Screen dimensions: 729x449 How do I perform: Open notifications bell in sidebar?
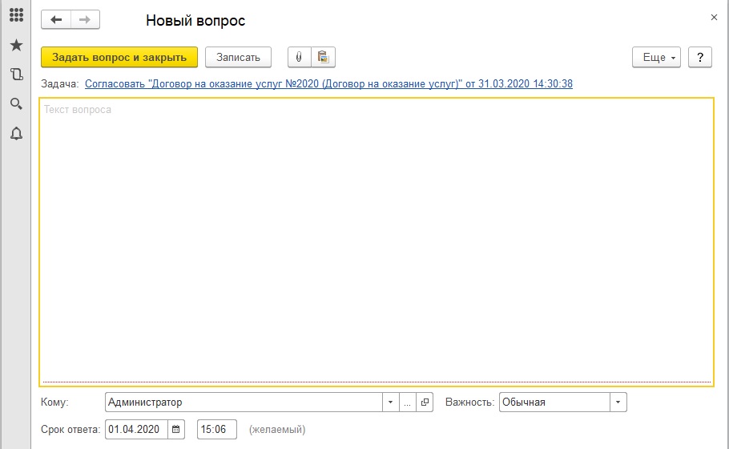[16, 134]
